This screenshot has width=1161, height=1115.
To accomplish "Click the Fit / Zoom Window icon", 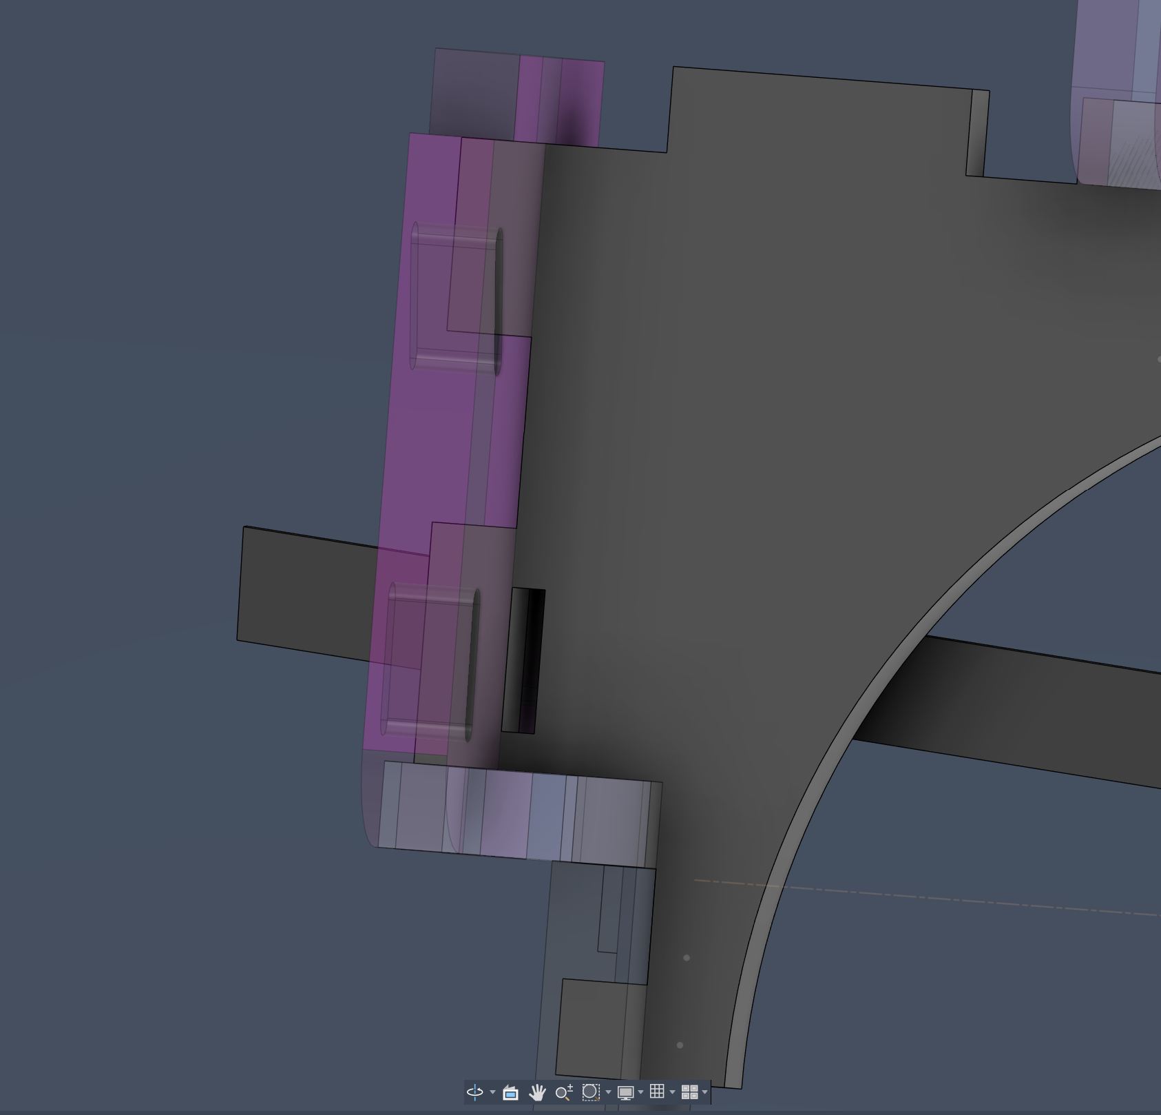I will point(590,1092).
